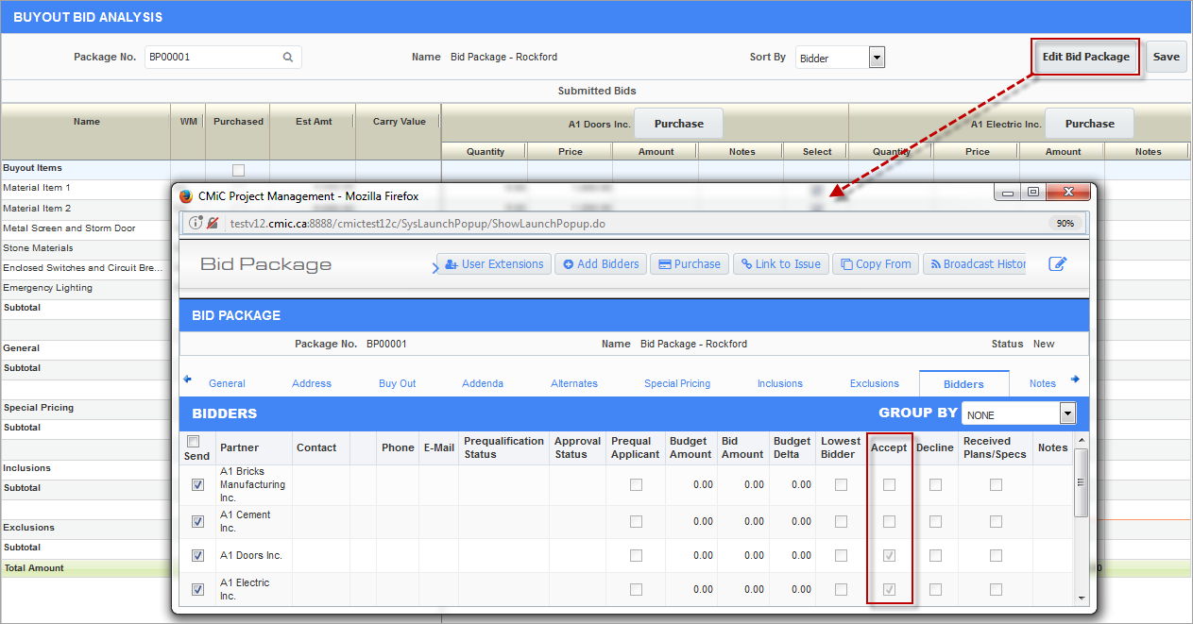Expand the Group By dropdown
This screenshot has height=624, width=1193.
(x=1067, y=413)
